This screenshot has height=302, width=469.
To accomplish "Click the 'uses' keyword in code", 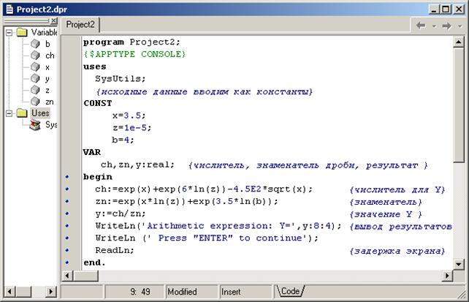I will click(94, 67).
